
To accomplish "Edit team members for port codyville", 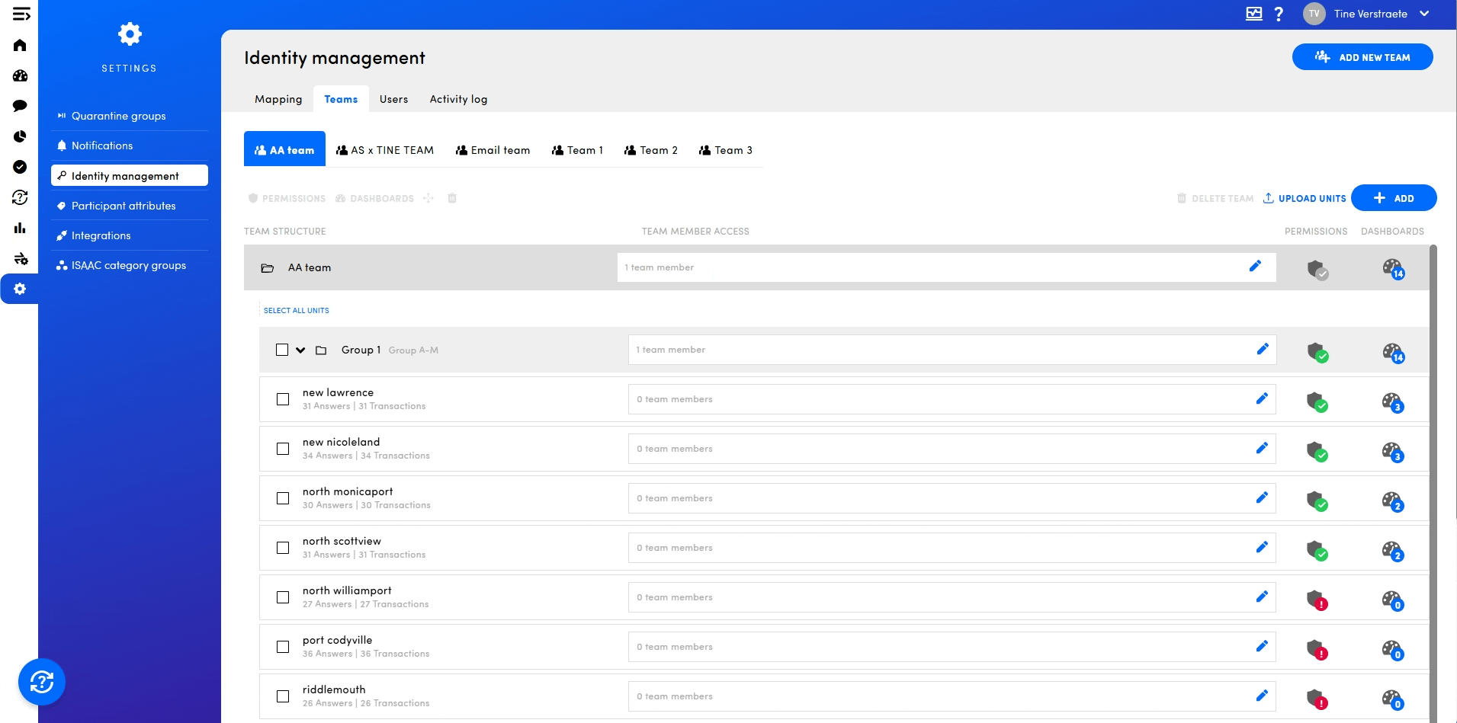I will (x=1262, y=646).
